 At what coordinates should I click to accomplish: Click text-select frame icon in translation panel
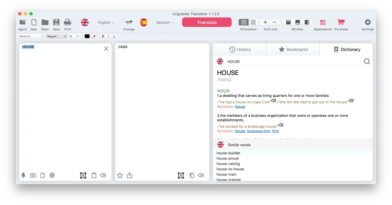181,175
